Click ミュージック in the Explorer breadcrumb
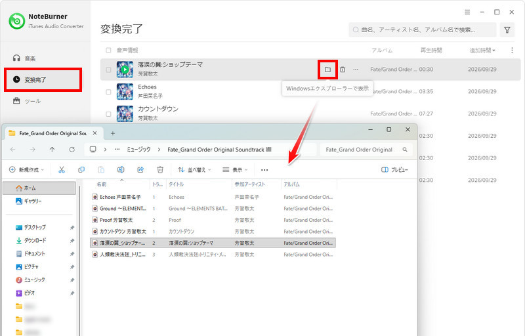525x336 pixels. pos(138,150)
